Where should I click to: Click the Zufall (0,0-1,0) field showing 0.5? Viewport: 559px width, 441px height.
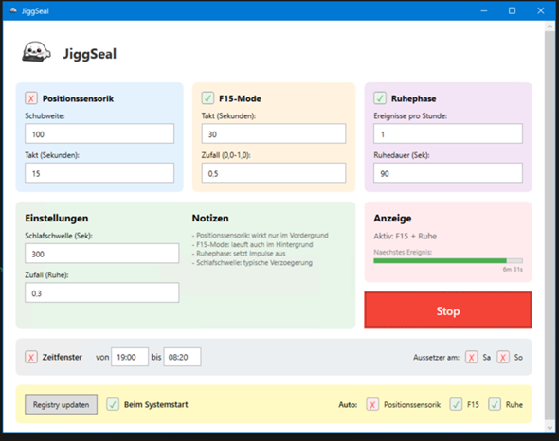pos(274,173)
